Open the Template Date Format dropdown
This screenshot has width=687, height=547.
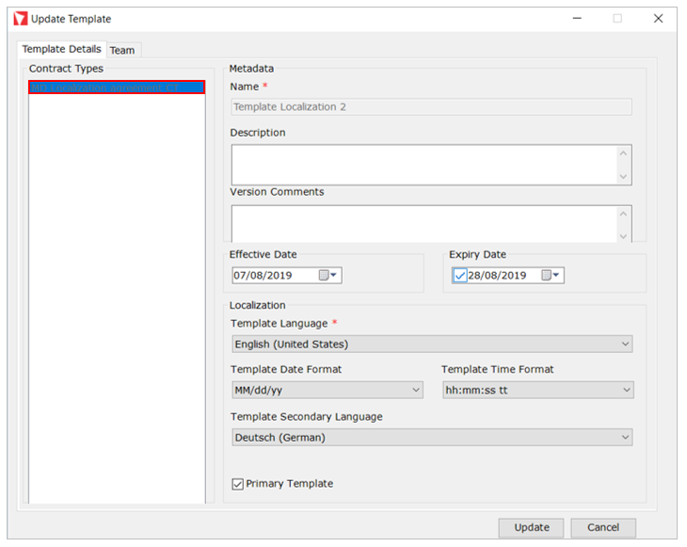pos(327,390)
